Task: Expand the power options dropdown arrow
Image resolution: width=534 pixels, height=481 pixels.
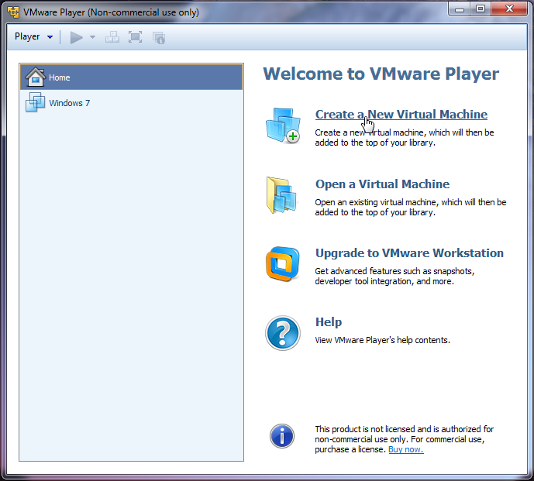Action: (x=93, y=37)
